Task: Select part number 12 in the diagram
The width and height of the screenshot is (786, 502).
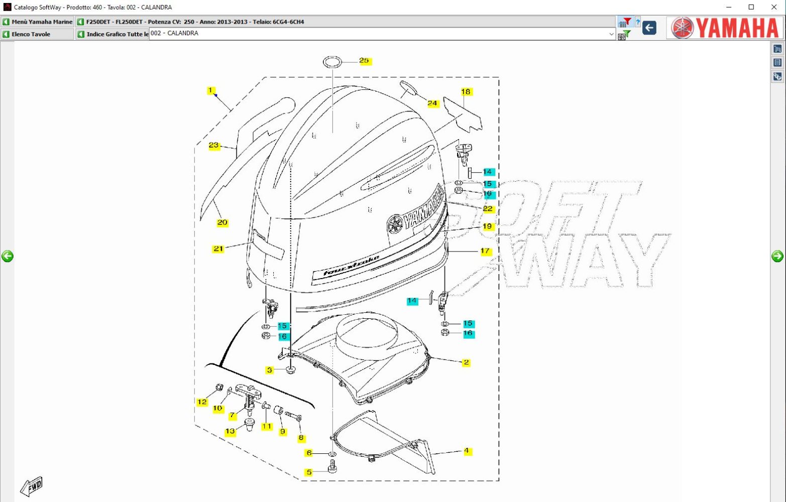Action: tap(202, 402)
